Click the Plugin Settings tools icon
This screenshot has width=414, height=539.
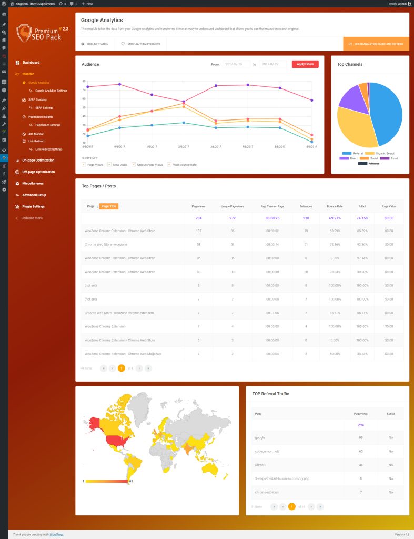pos(17,207)
